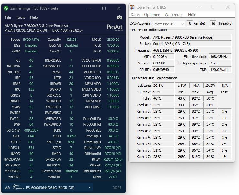Click the tRC value 135
This screenshot has width=239, height=195.
coord(31,89)
